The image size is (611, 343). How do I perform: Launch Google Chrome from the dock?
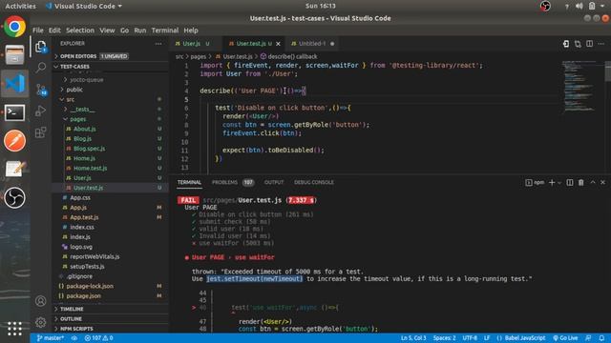point(15,27)
